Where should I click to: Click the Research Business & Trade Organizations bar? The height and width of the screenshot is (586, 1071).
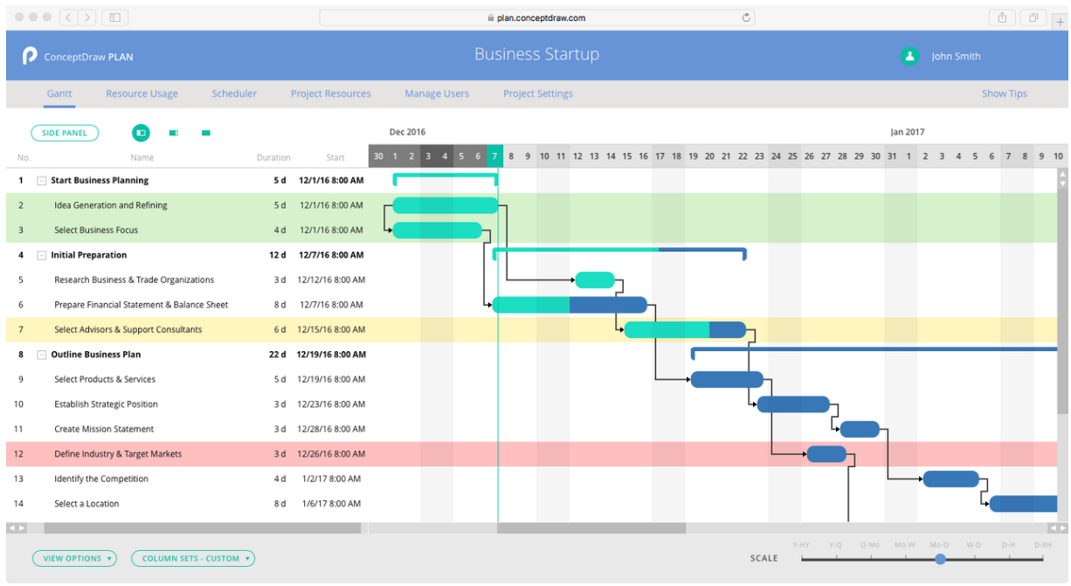coord(595,280)
